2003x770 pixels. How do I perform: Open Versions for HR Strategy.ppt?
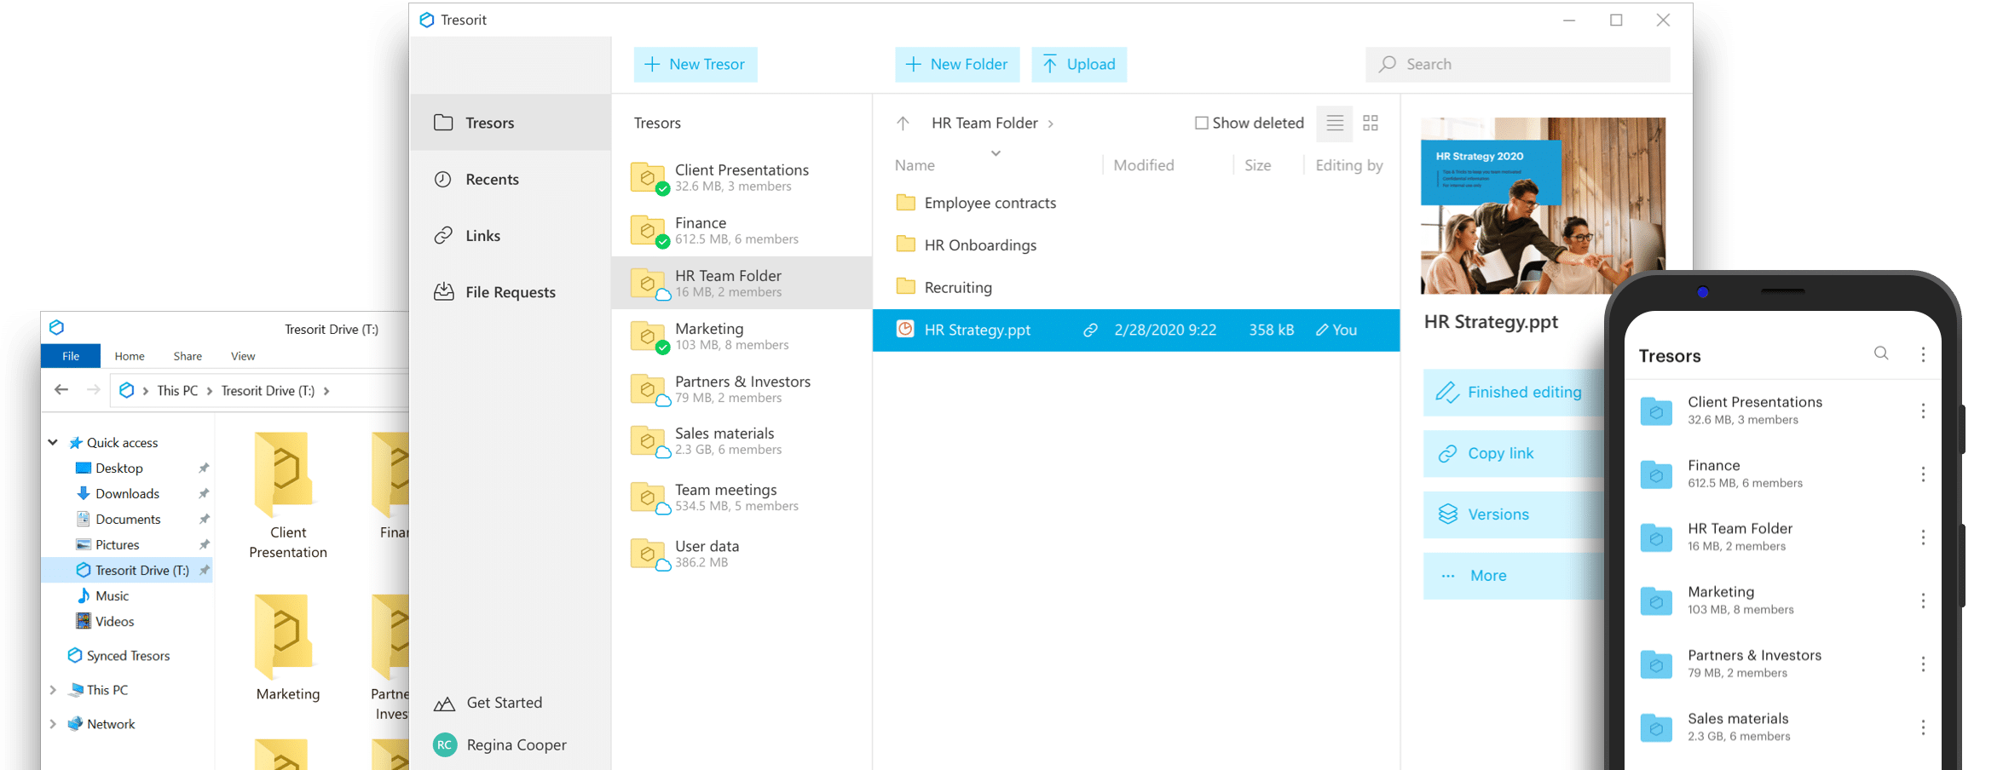(1514, 514)
